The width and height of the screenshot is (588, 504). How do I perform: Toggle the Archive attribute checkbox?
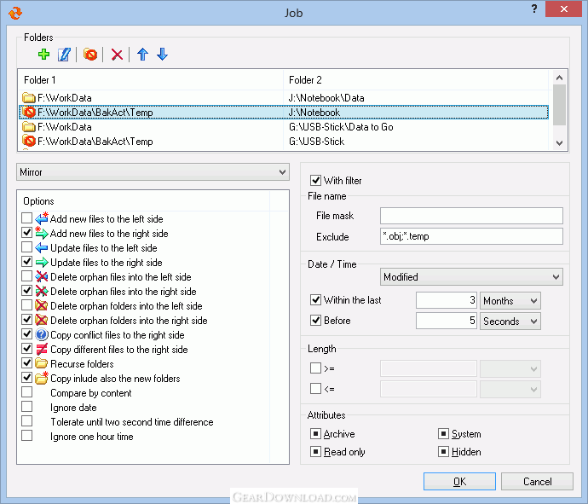click(315, 434)
